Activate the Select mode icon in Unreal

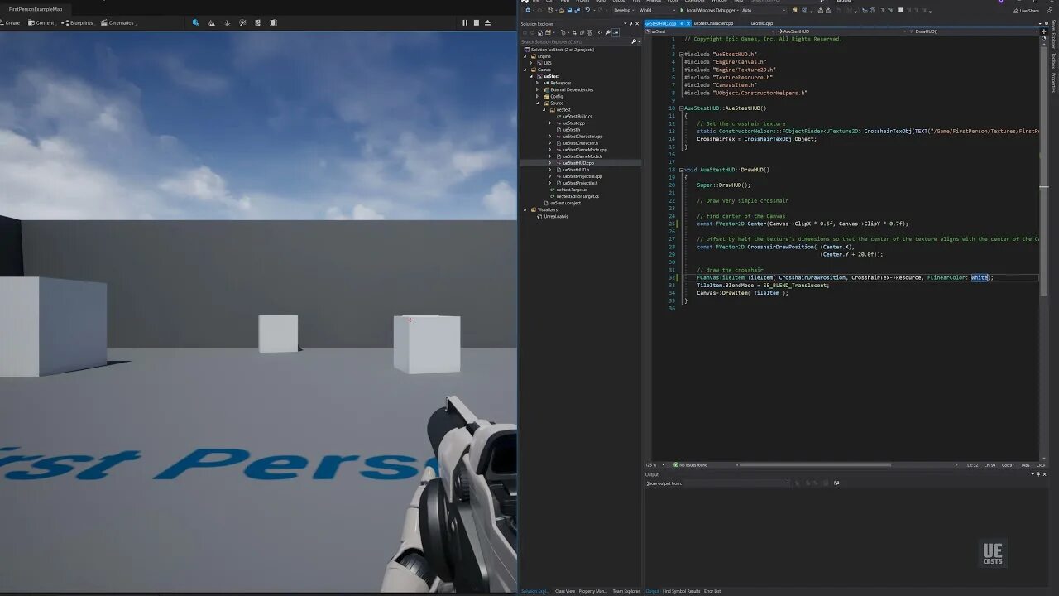195,23
